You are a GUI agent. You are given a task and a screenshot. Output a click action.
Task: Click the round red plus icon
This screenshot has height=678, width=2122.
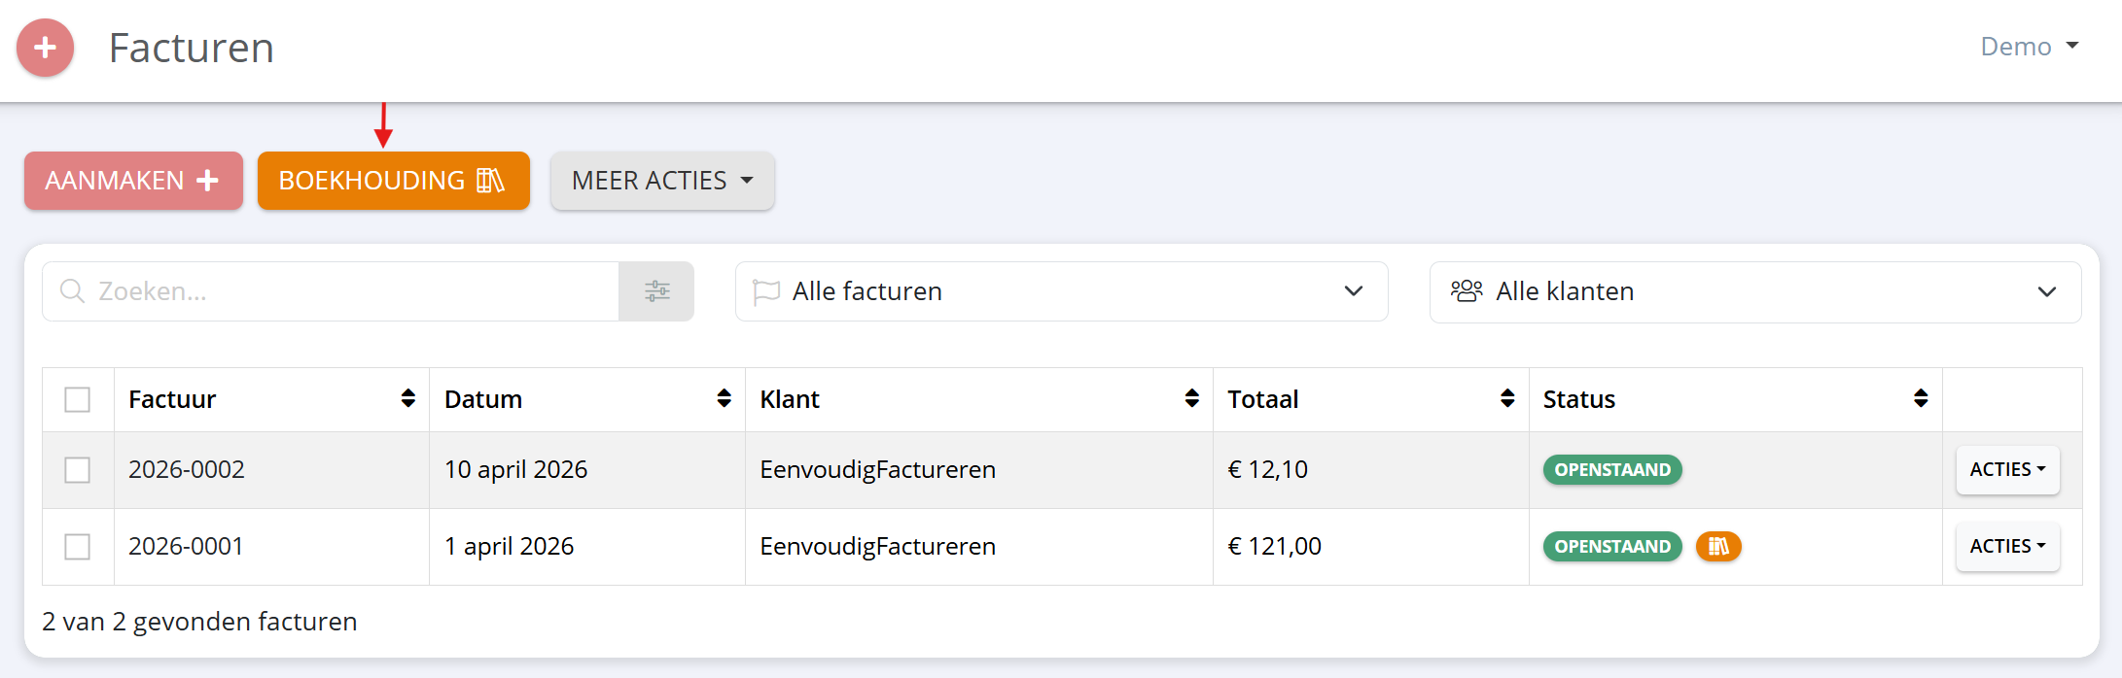pos(45,48)
